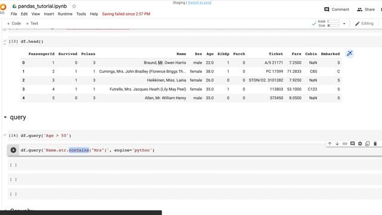Click 'Allen, Mr. William Henry' name cell
The width and height of the screenshot is (382, 215).
pyautogui.click(x=165, y=98)
